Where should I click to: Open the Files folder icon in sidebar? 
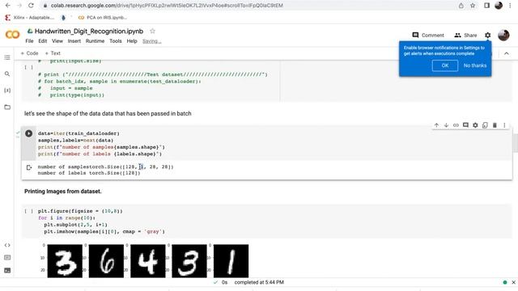point(7,108)
